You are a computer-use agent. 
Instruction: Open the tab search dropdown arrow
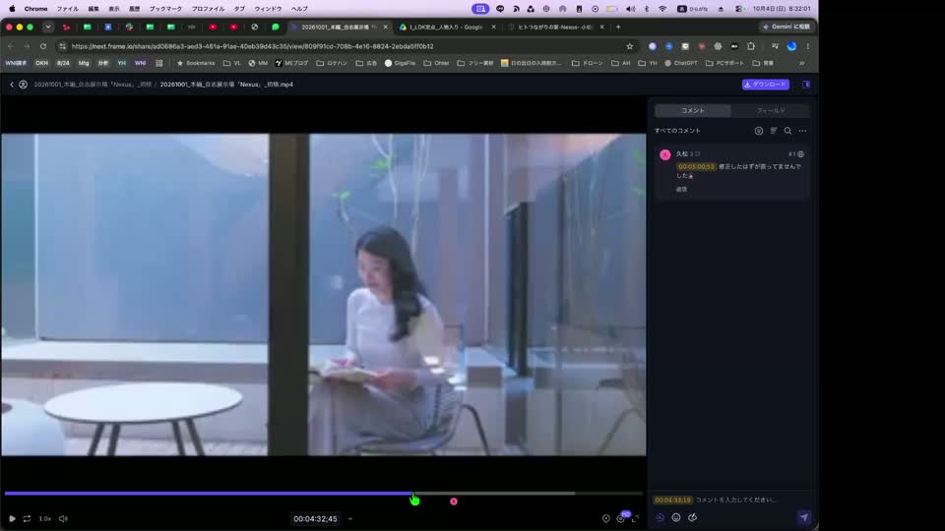coord(48,28)
